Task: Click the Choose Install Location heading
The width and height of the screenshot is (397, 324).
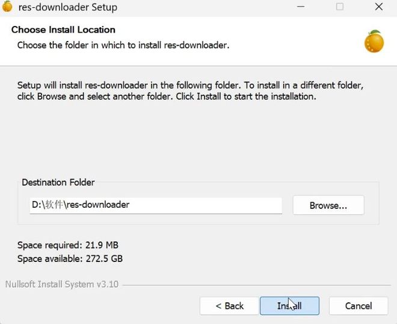Action: coord(63,30)
